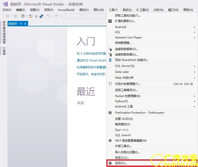Open the R 工具(R) menu
This screenshot has height=167, width=198.
click(143, 10)
